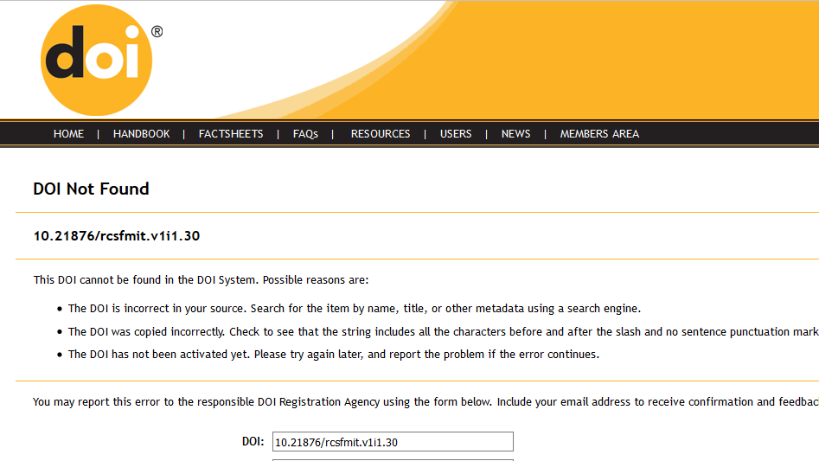The image size is (819, 461).
Task: Open MEMBERS AREA link
Action: pyautogui.click(x=599, y=134)
